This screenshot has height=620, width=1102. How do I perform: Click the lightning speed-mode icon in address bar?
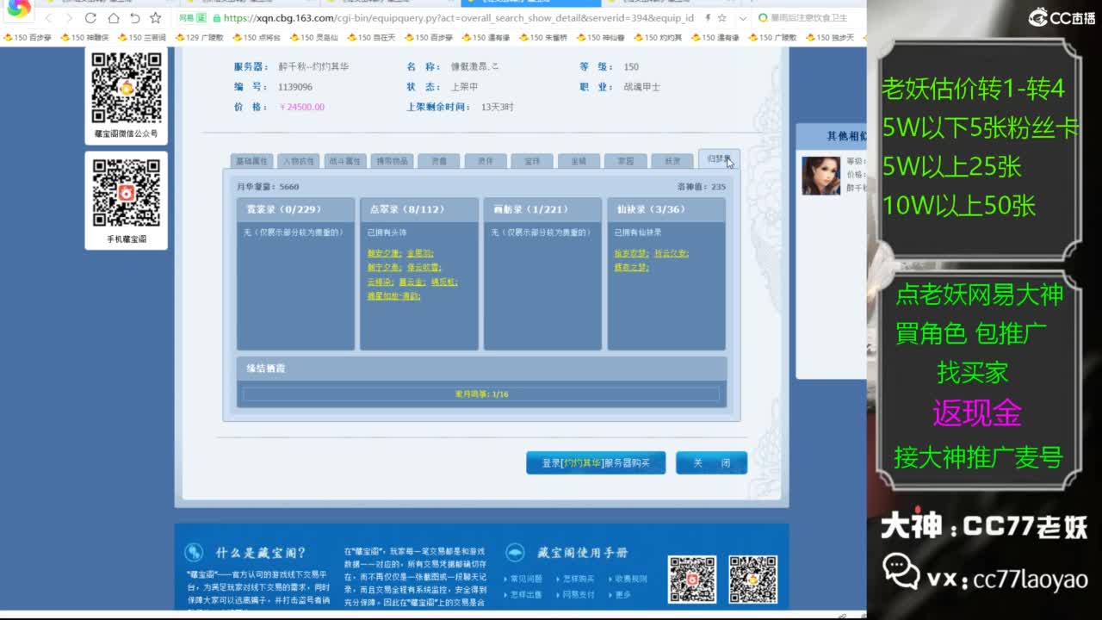708,18
